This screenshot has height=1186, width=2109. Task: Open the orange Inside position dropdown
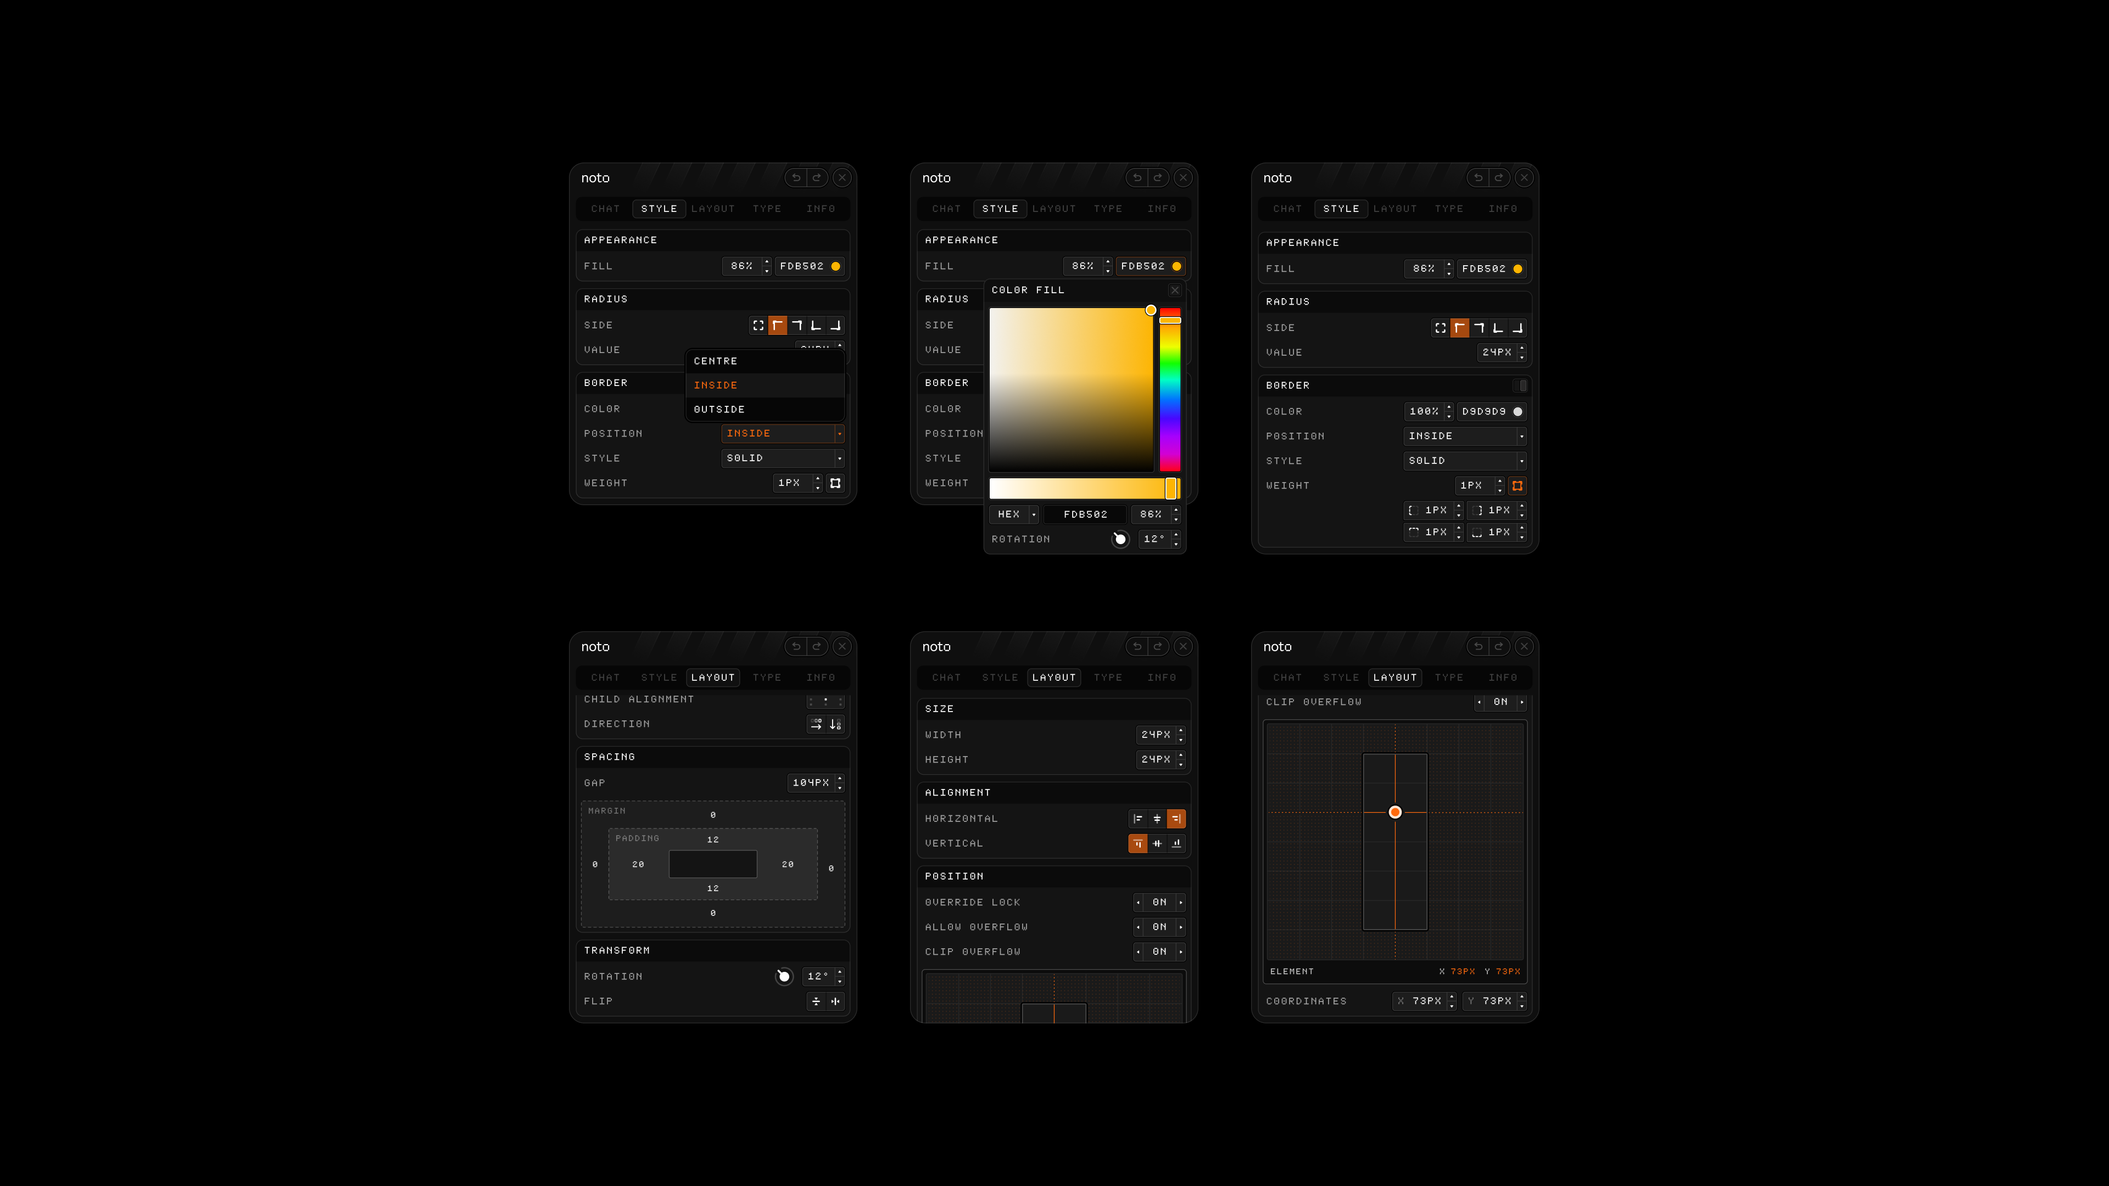pos(783,434)
